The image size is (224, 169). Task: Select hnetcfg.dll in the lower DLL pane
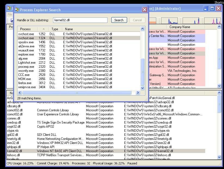[106, 139]
